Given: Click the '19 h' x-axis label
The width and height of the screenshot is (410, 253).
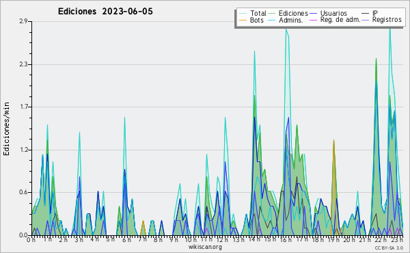Looking at the screenshot, I should [x=334, y=240].
